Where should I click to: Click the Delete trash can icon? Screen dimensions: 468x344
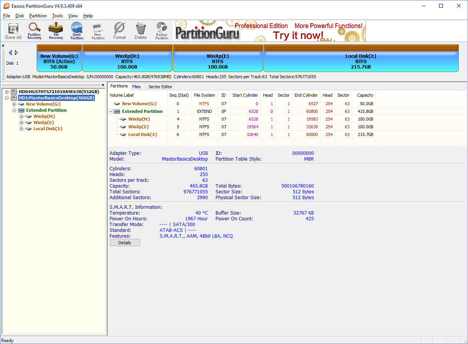(141, 31)
